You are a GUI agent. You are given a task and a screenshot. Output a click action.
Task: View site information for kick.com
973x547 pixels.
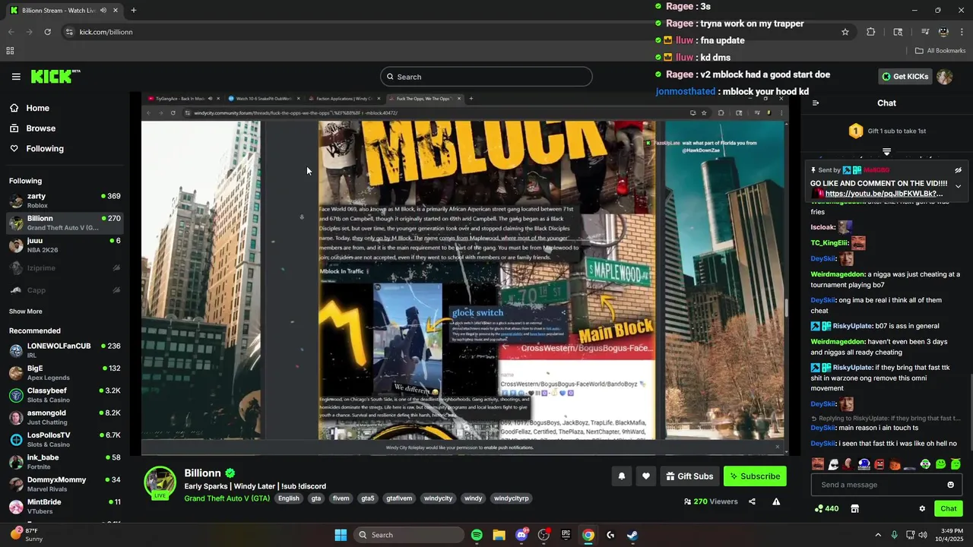click(69, 32)
